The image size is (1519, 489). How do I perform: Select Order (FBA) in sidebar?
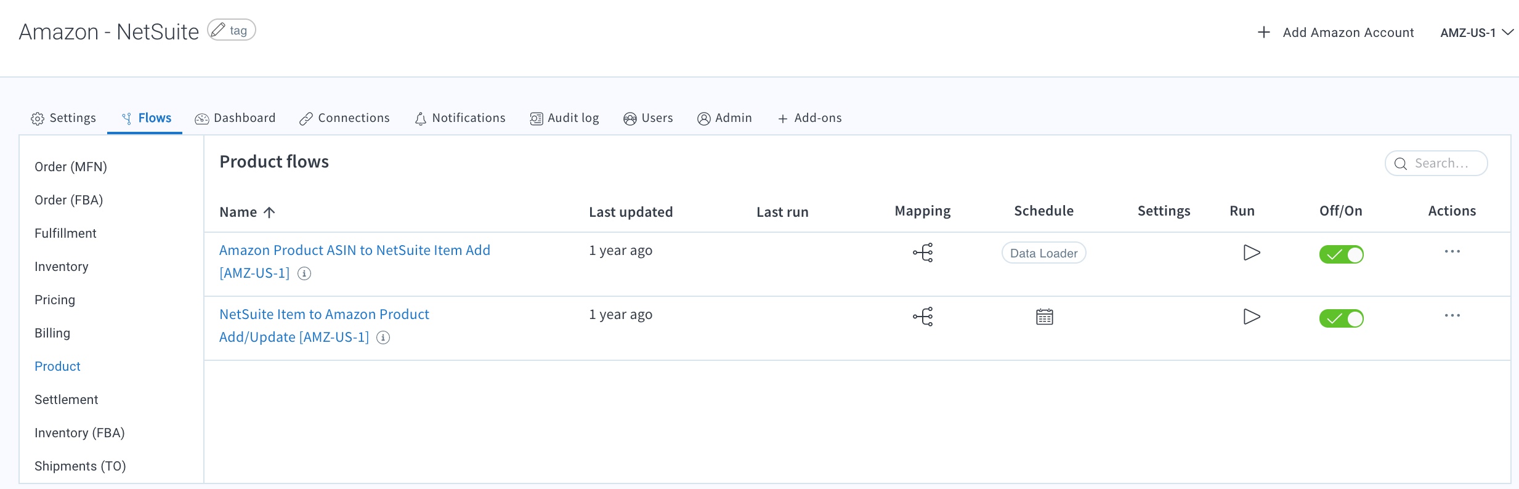coord(68,200)
